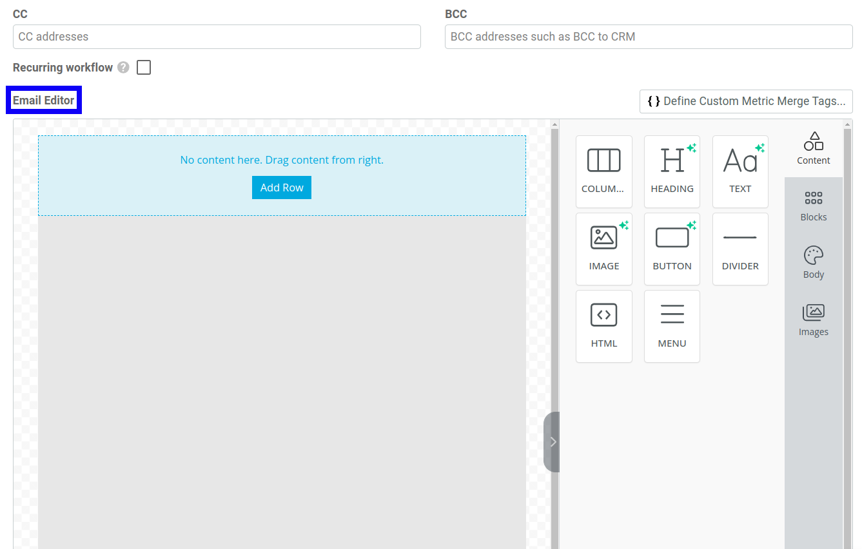Click the Add Row button

282,188
